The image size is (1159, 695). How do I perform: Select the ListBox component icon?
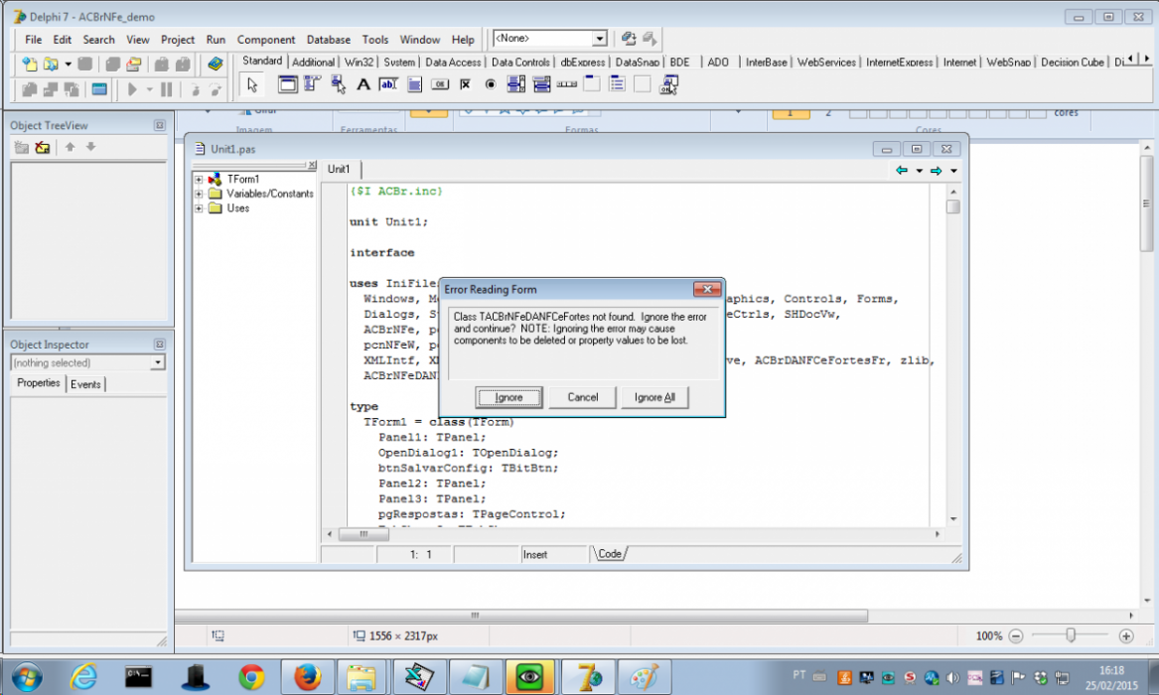(x=515, y=84)
